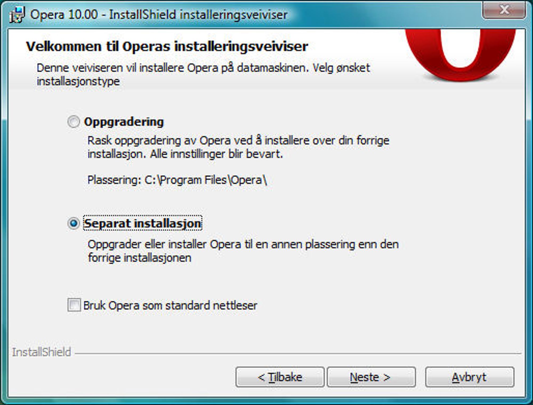Click the separator line beside InstallShield
The width and height of the screenshot is (533, 405).
tap(298, 354)
